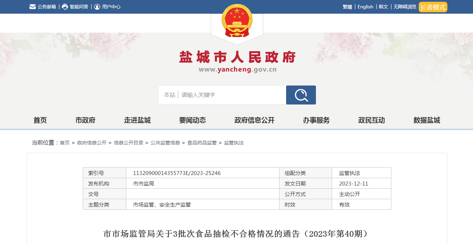Open 要闻动态 news menu

pyautogui.click(x=192, y=120)
